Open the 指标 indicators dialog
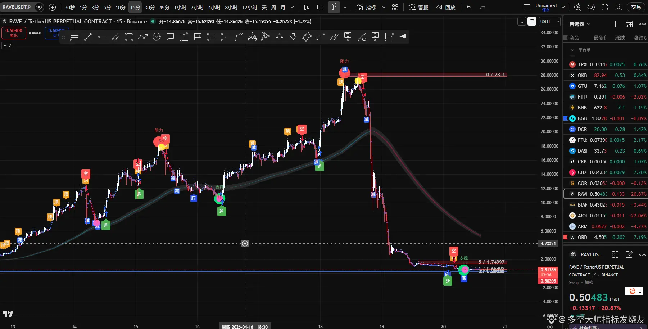 coord(366,7)
